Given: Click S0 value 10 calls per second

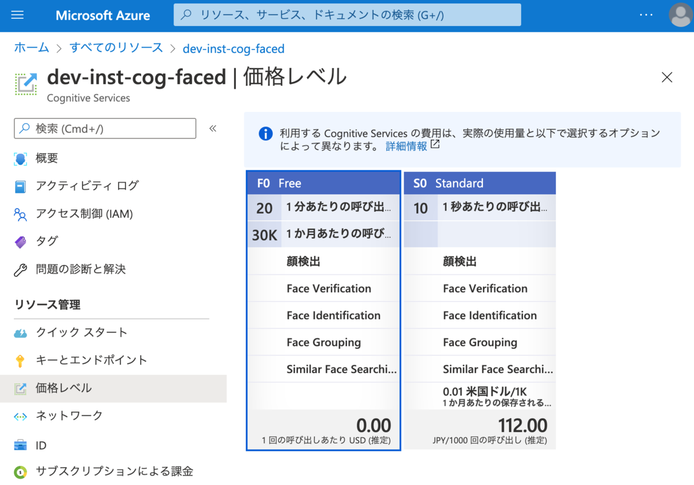Looking at the screenshot, I should (421, 208).
